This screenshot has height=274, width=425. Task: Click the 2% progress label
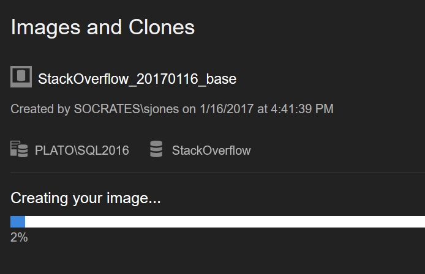pos(19,237)
